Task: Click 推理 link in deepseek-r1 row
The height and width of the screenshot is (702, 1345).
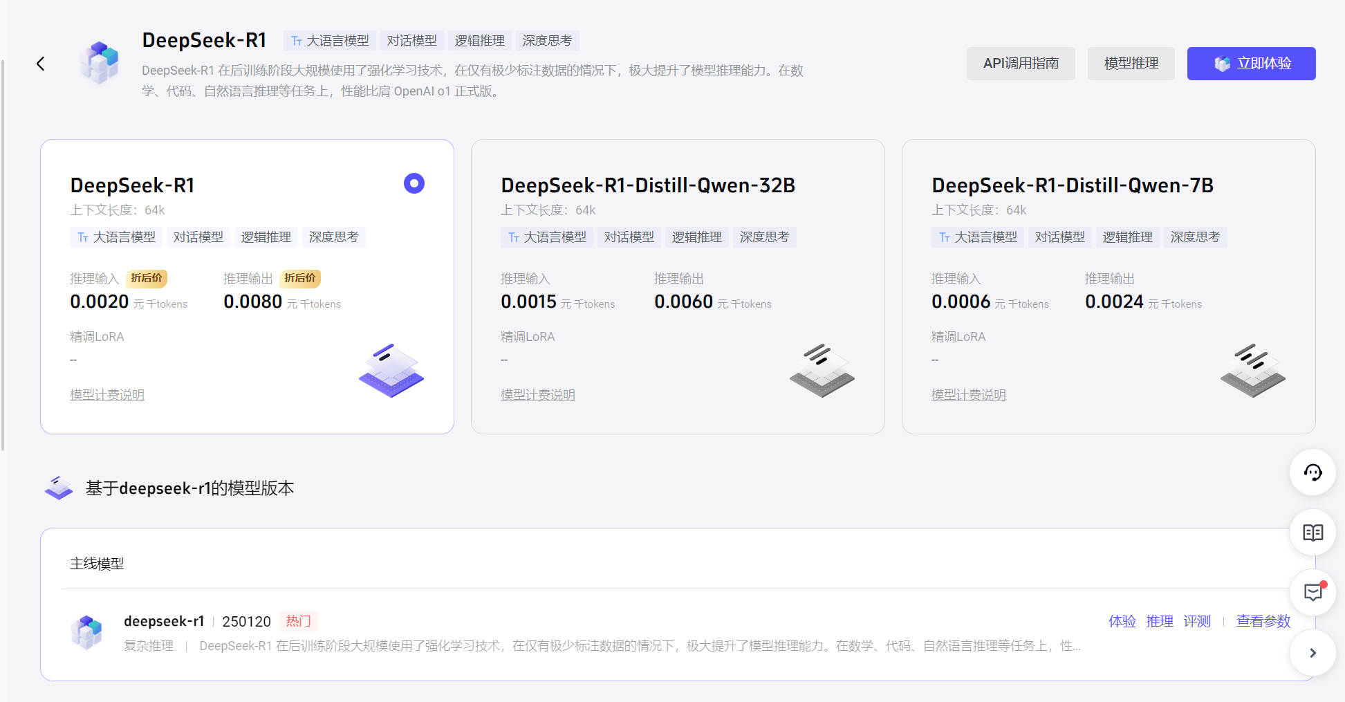Action: pyautogui.click(x=1160, y=621)
